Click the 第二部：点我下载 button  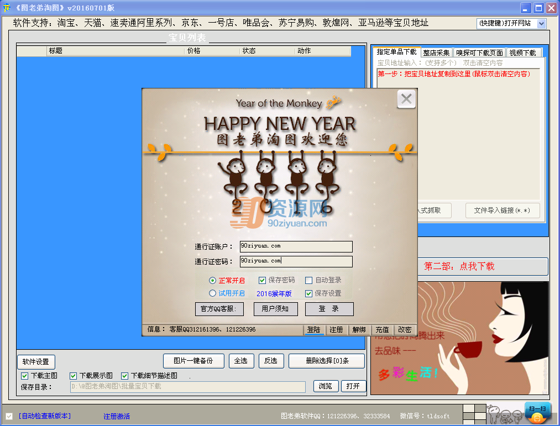coord(483,266)
